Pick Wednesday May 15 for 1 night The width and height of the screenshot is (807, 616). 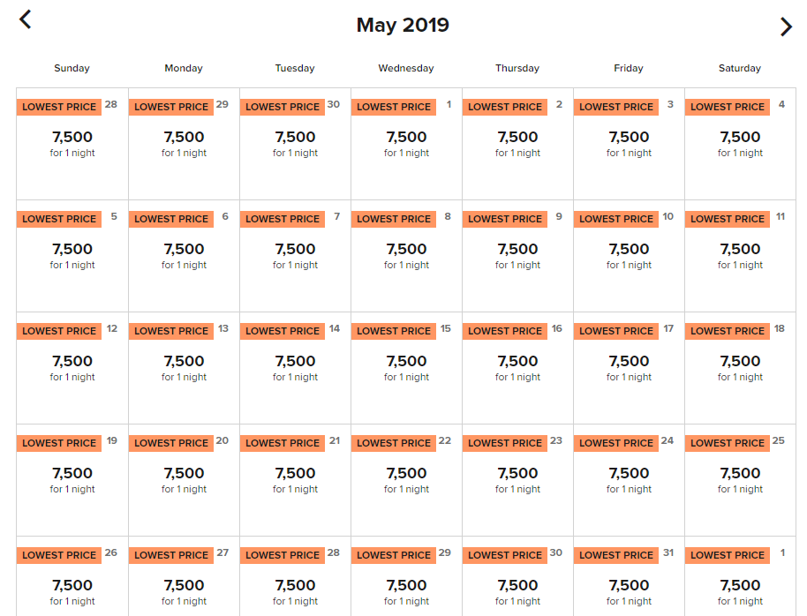(406, 368)
